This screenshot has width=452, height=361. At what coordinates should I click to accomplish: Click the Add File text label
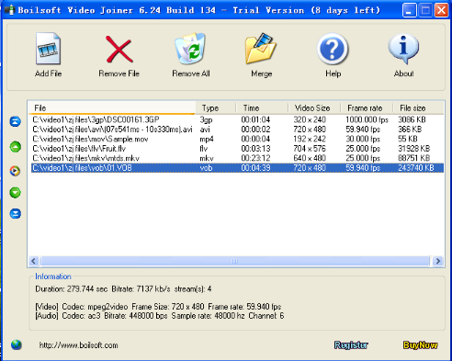tap(48, 73)
